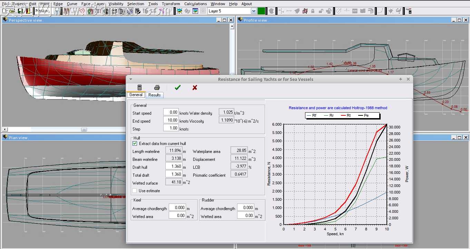Switch to the Results tab
Viewport: 470px width, 249px height.
point(154,95)
